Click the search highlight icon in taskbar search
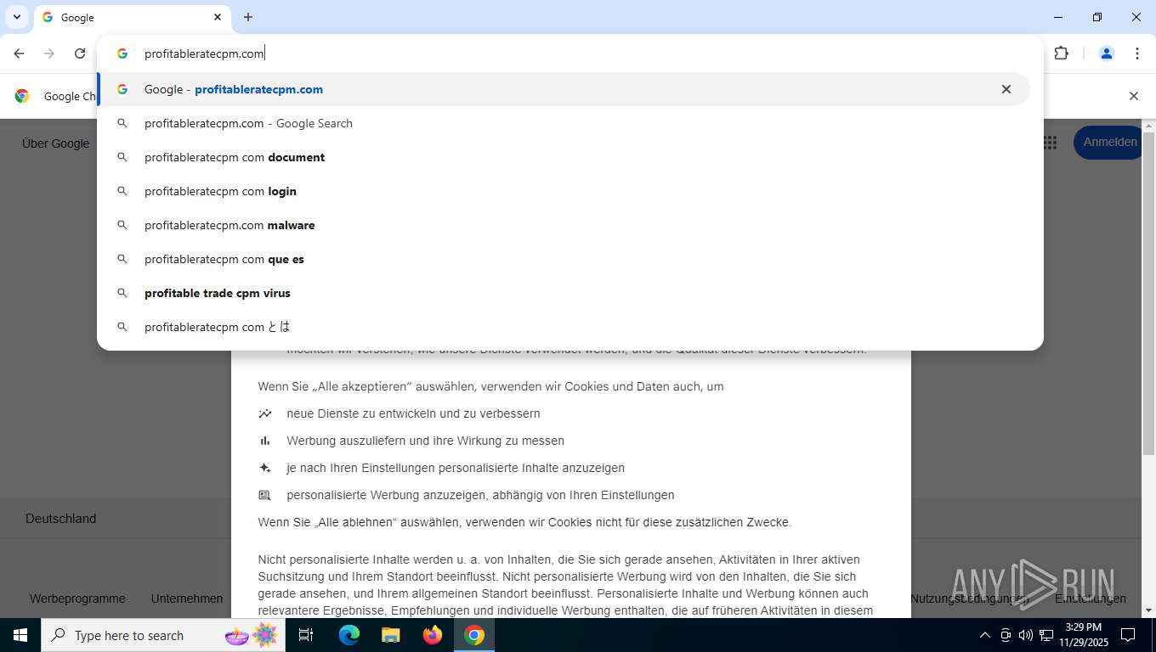Screen dimensions: 1156x652 [x=252, y=635]
